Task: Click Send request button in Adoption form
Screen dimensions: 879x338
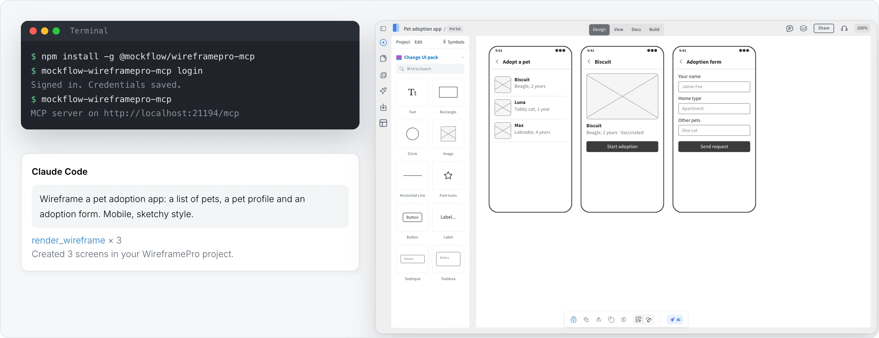Action: pyautogui.click(x=714, y=147)
